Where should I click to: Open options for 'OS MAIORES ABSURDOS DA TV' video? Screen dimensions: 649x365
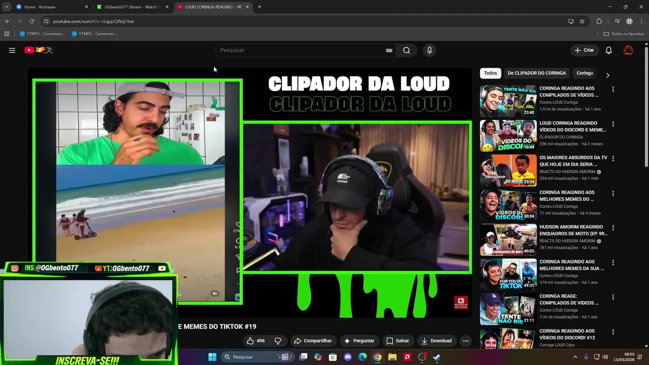click(613, 159)
